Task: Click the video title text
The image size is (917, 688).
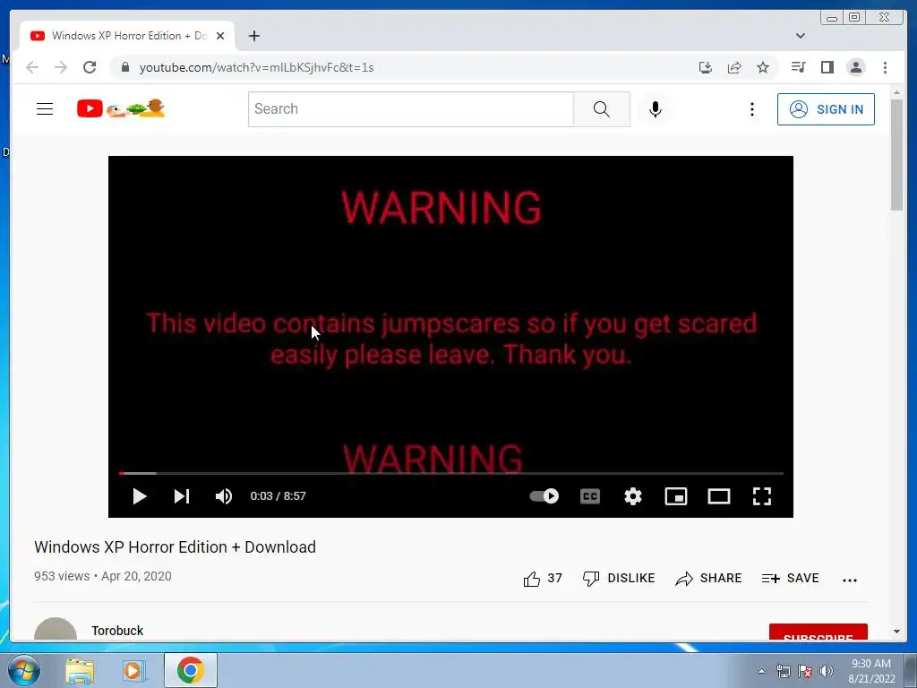Action: (175, 547)
